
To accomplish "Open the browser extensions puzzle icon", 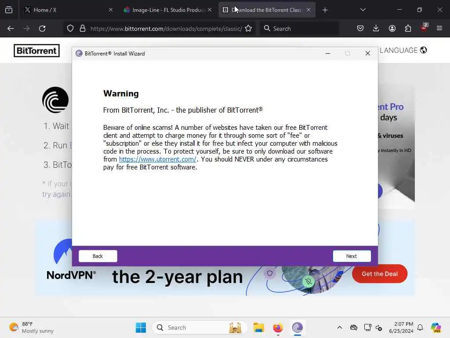I will coord(408,29).
